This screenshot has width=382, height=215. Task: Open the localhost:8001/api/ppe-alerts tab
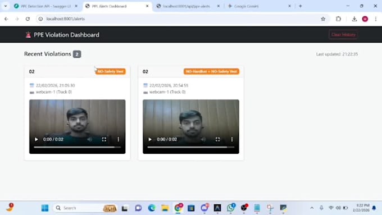coord(186,6)
